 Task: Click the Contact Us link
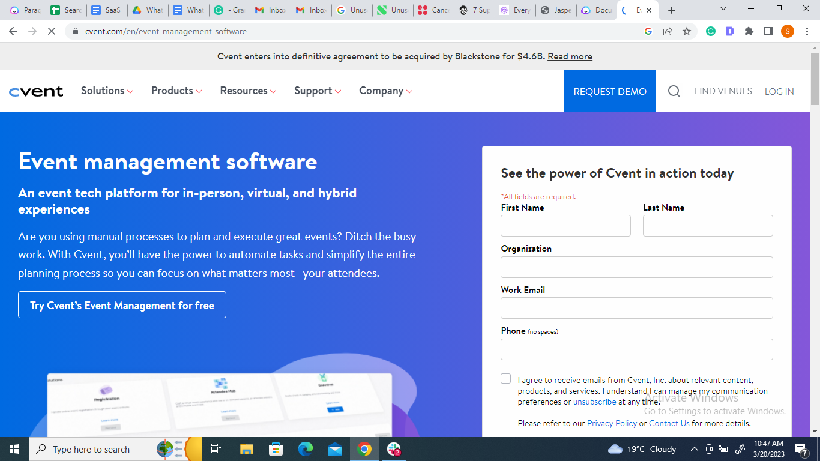[x=669, y=423]
